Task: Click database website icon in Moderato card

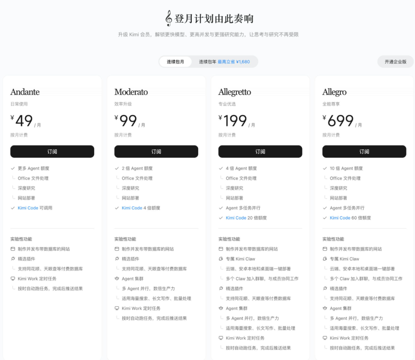Action: [x=117, y=249]
